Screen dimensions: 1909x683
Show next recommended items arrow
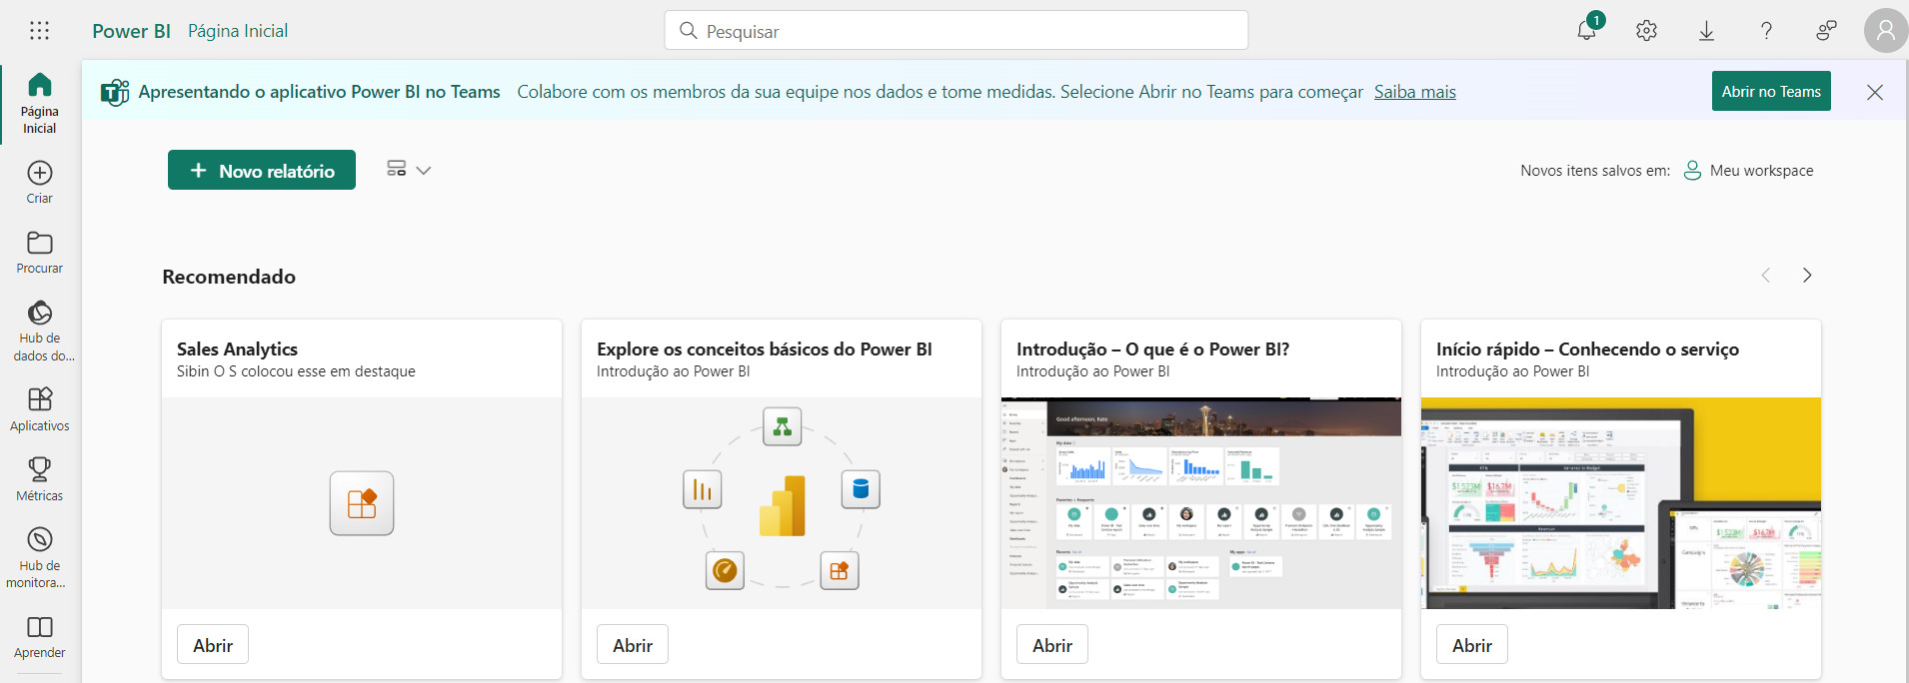(1807, 276)
